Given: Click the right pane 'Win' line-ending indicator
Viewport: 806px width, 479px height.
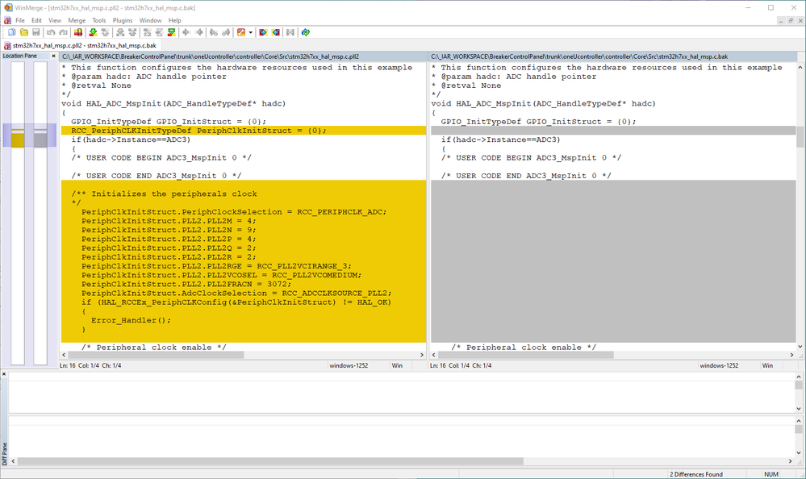Looking at the screenshot, I should 767,365.
